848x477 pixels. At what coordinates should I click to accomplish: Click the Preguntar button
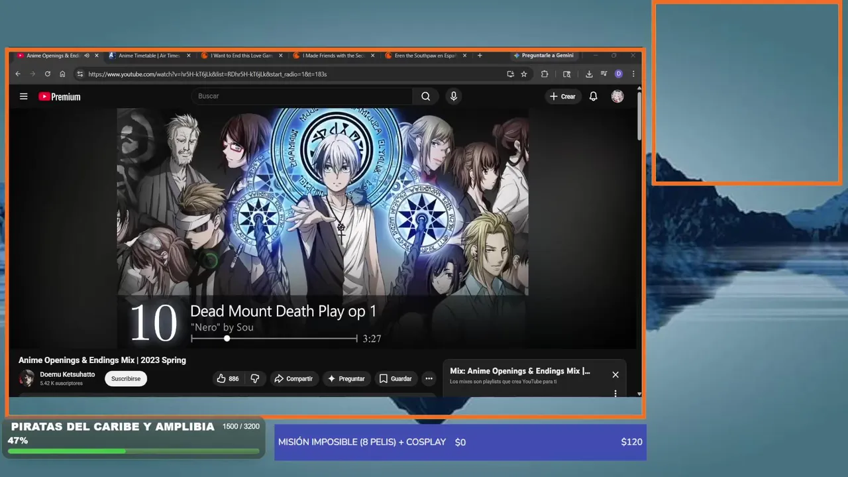[346, 379]
